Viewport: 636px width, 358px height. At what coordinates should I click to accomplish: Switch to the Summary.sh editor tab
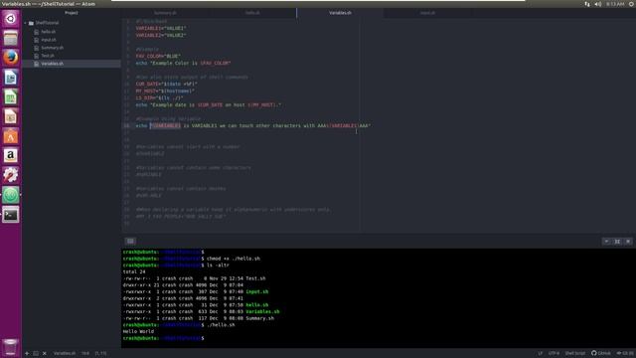coord(165,13)
